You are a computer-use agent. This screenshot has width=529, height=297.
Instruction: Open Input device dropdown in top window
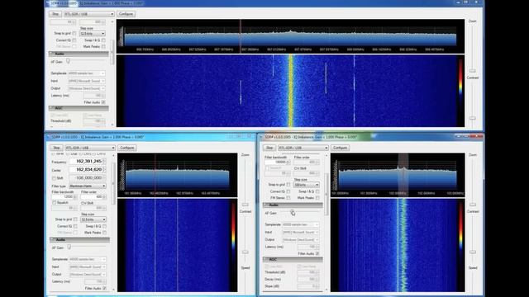tap(86, 81)
